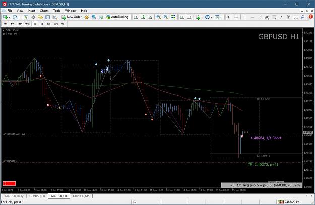Toggle Chart Shift icon

pos(189,17)
